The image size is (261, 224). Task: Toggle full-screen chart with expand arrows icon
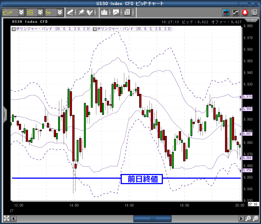[6, 218]
